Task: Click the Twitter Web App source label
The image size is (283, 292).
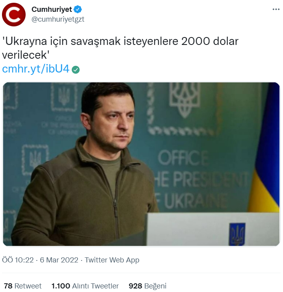Action: point(112,260)
